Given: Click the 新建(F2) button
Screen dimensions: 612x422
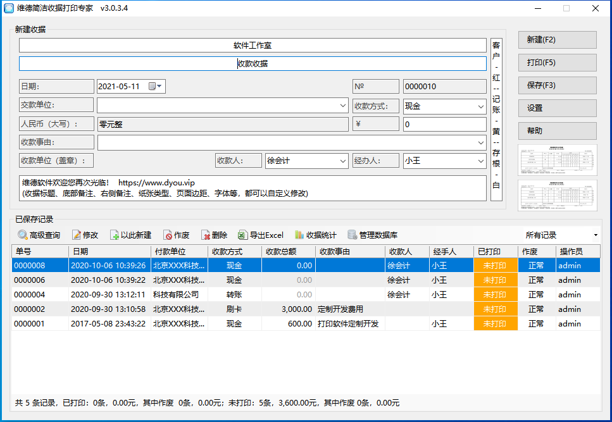Looking at the screenshot, I should (556, 40).
